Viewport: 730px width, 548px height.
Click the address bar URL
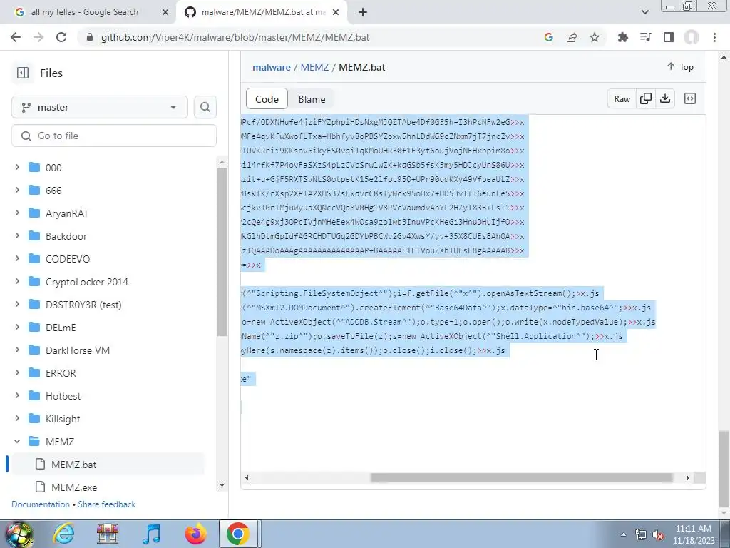point(235,37)
